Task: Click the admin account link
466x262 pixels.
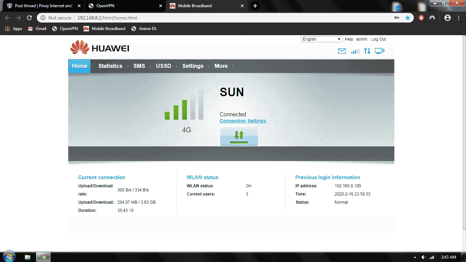Action: coord(362,39)
